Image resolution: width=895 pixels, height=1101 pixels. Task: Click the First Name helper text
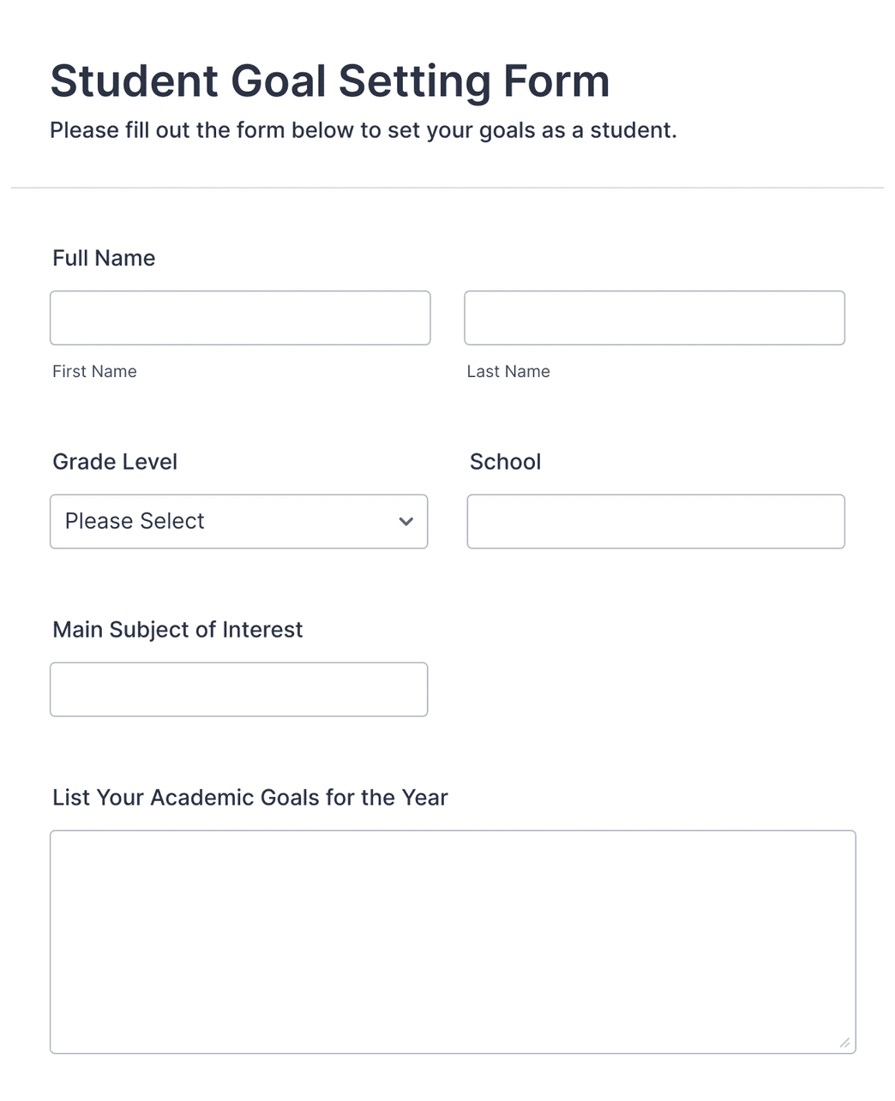(x=94, y=371)
